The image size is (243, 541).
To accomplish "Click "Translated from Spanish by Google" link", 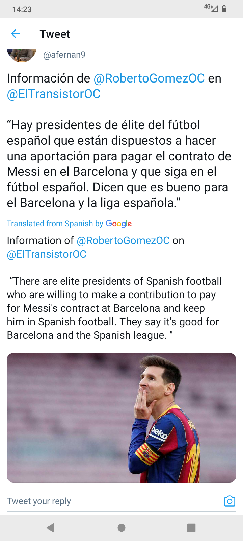I will point(69,224).
